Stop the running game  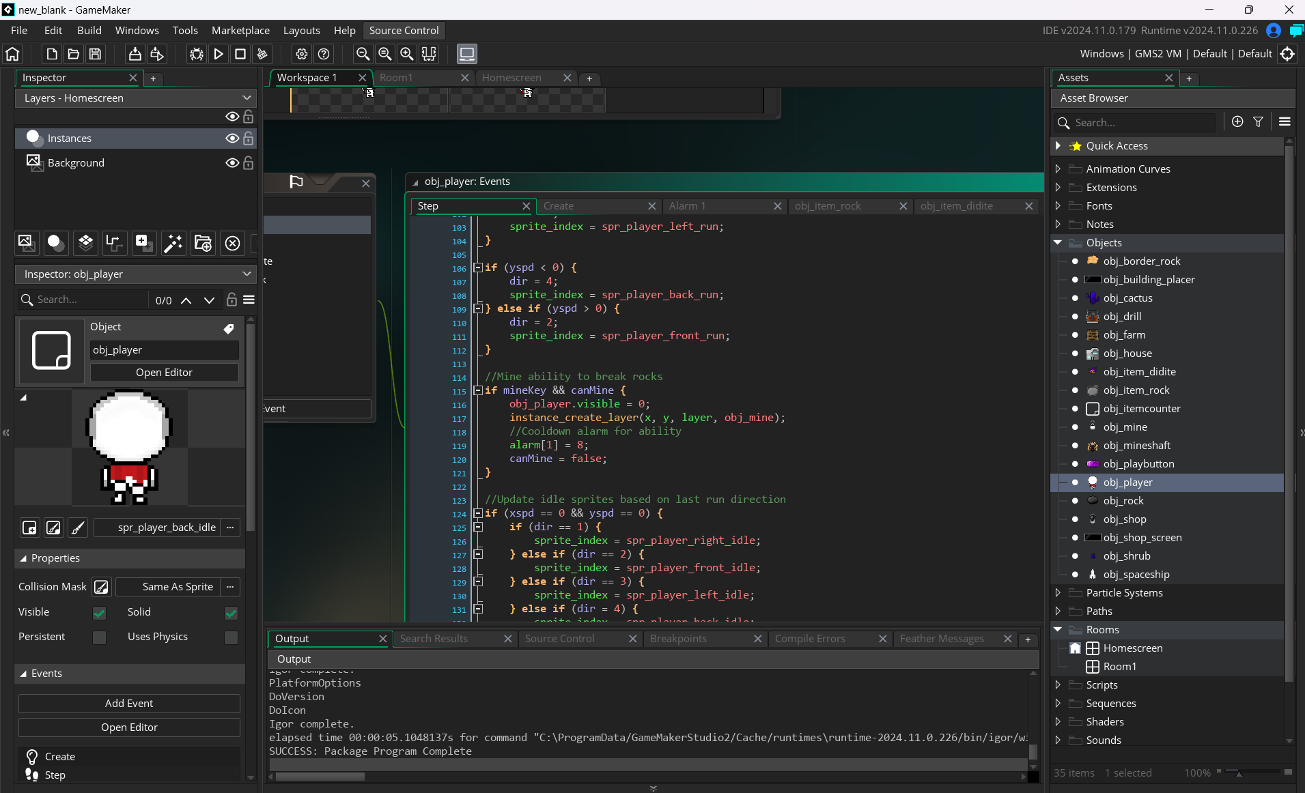pos(240,54)
